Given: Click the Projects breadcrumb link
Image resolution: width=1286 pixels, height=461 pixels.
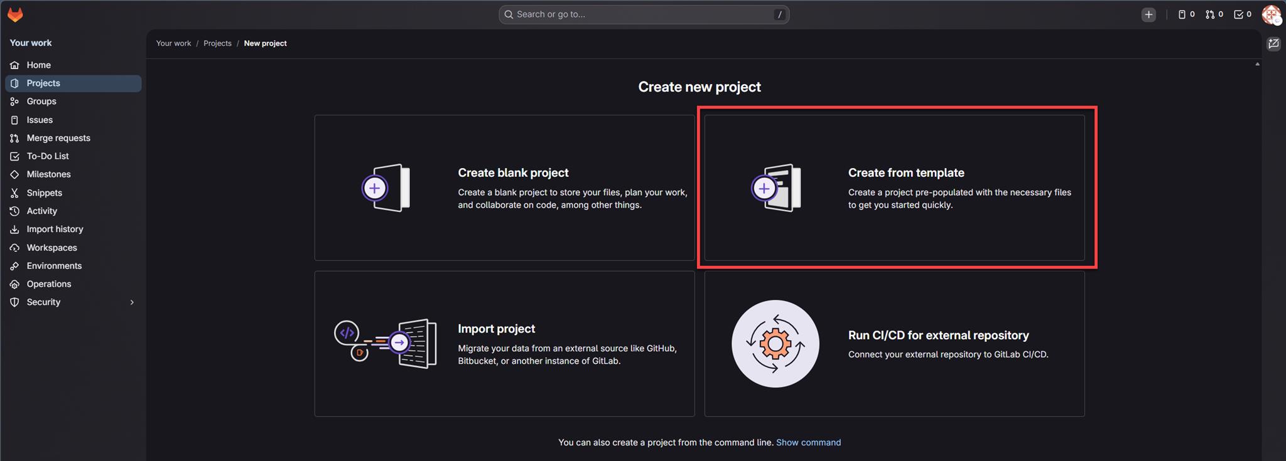Looking at the screenshot, I should [x=217, y=43].
